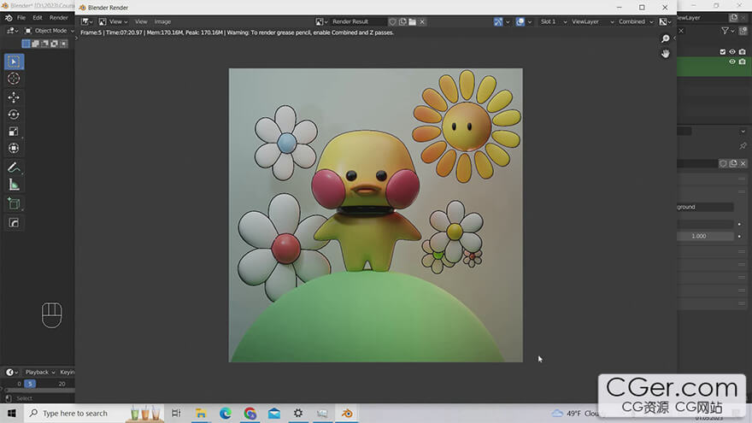Open the Edit menu
Viewport: 752px width, 423px height.
(x=38, y=18)
